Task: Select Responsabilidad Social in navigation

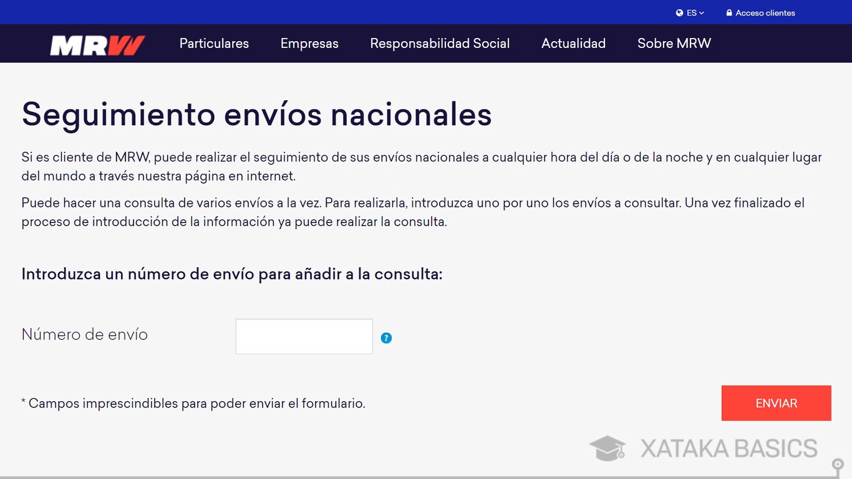Action: [x=440, y=44]
